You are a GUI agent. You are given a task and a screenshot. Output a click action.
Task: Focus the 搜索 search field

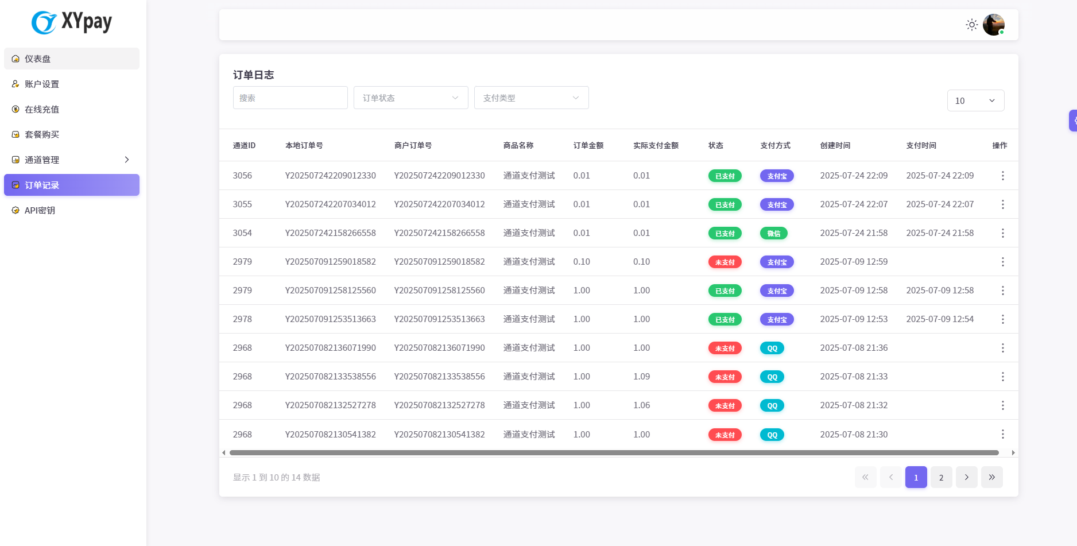point(290,98)
